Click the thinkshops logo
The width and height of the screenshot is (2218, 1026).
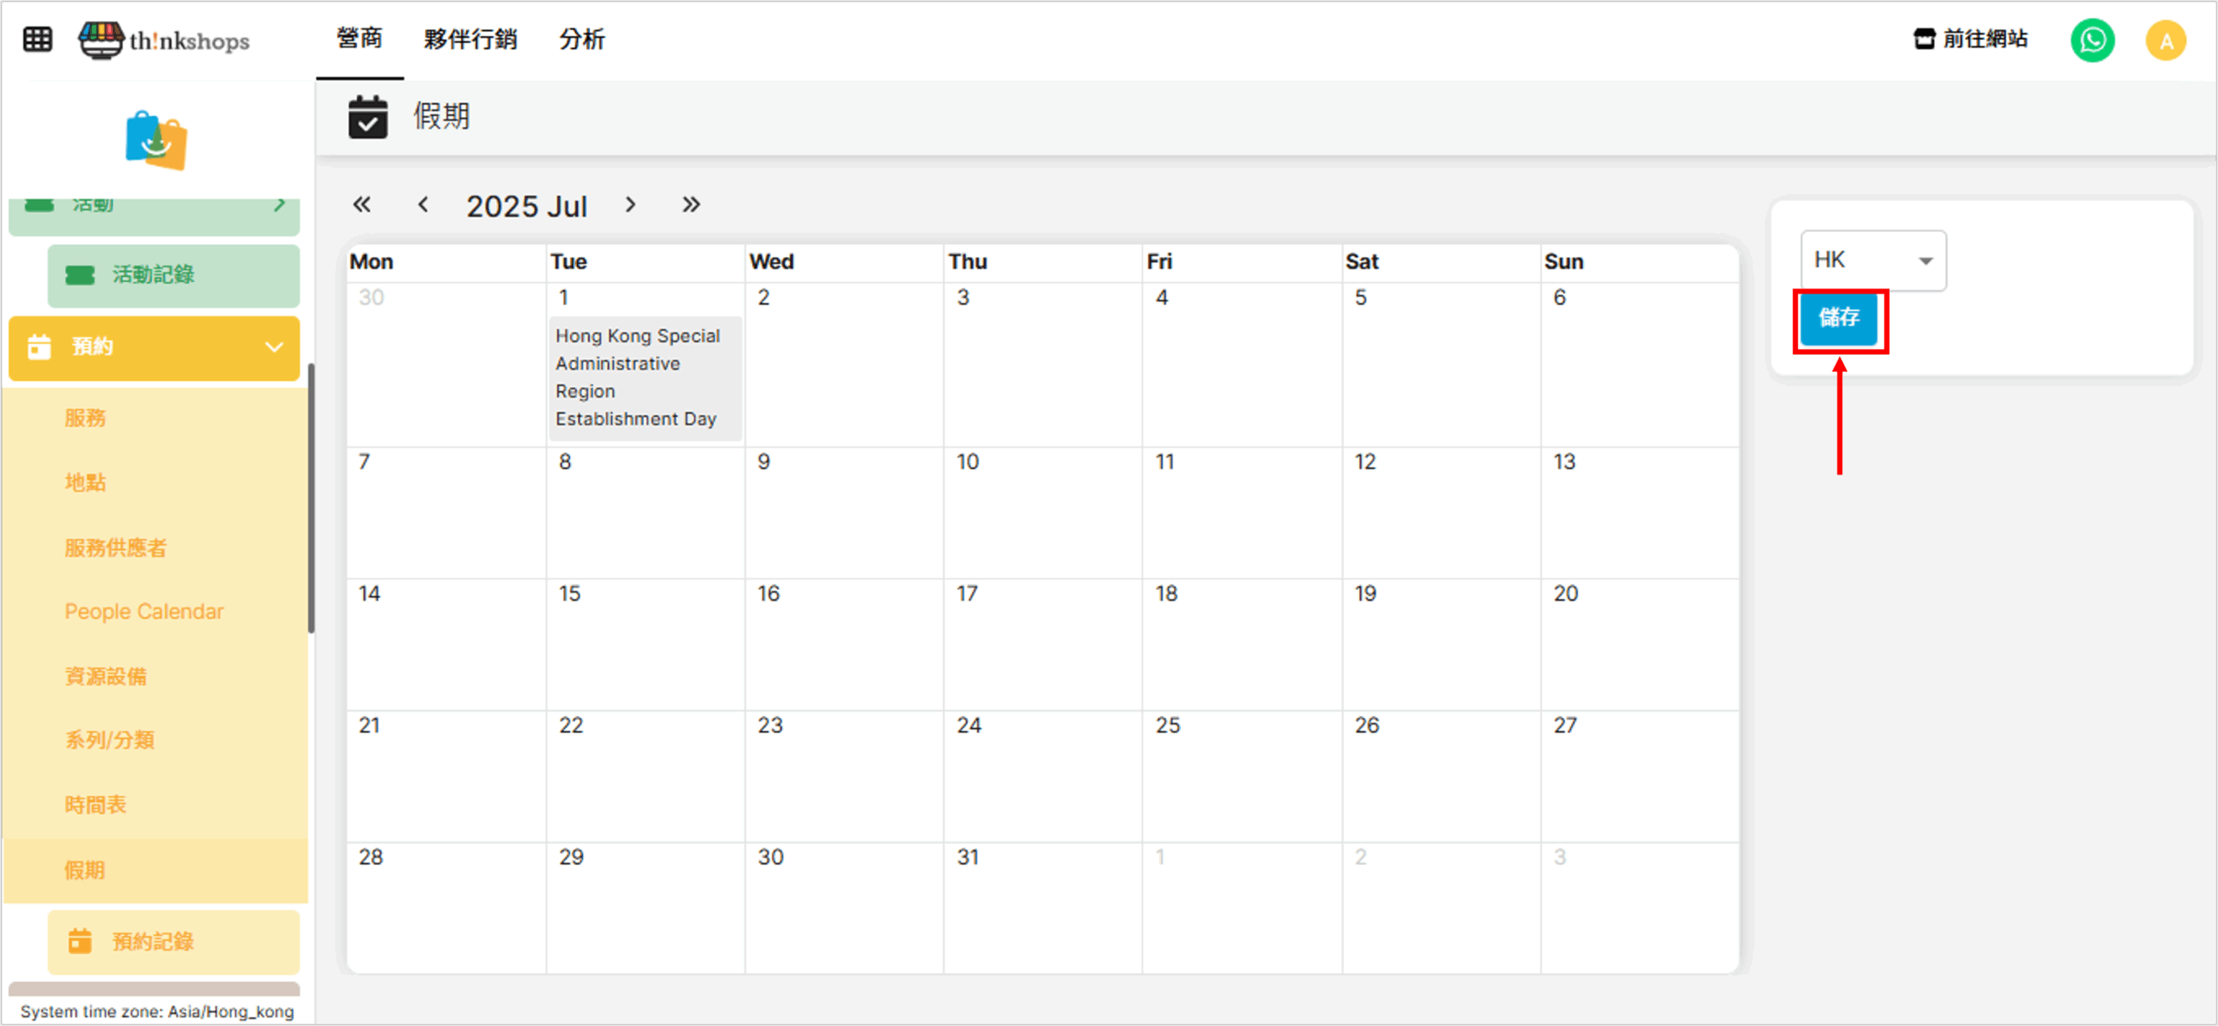point(165,40)
